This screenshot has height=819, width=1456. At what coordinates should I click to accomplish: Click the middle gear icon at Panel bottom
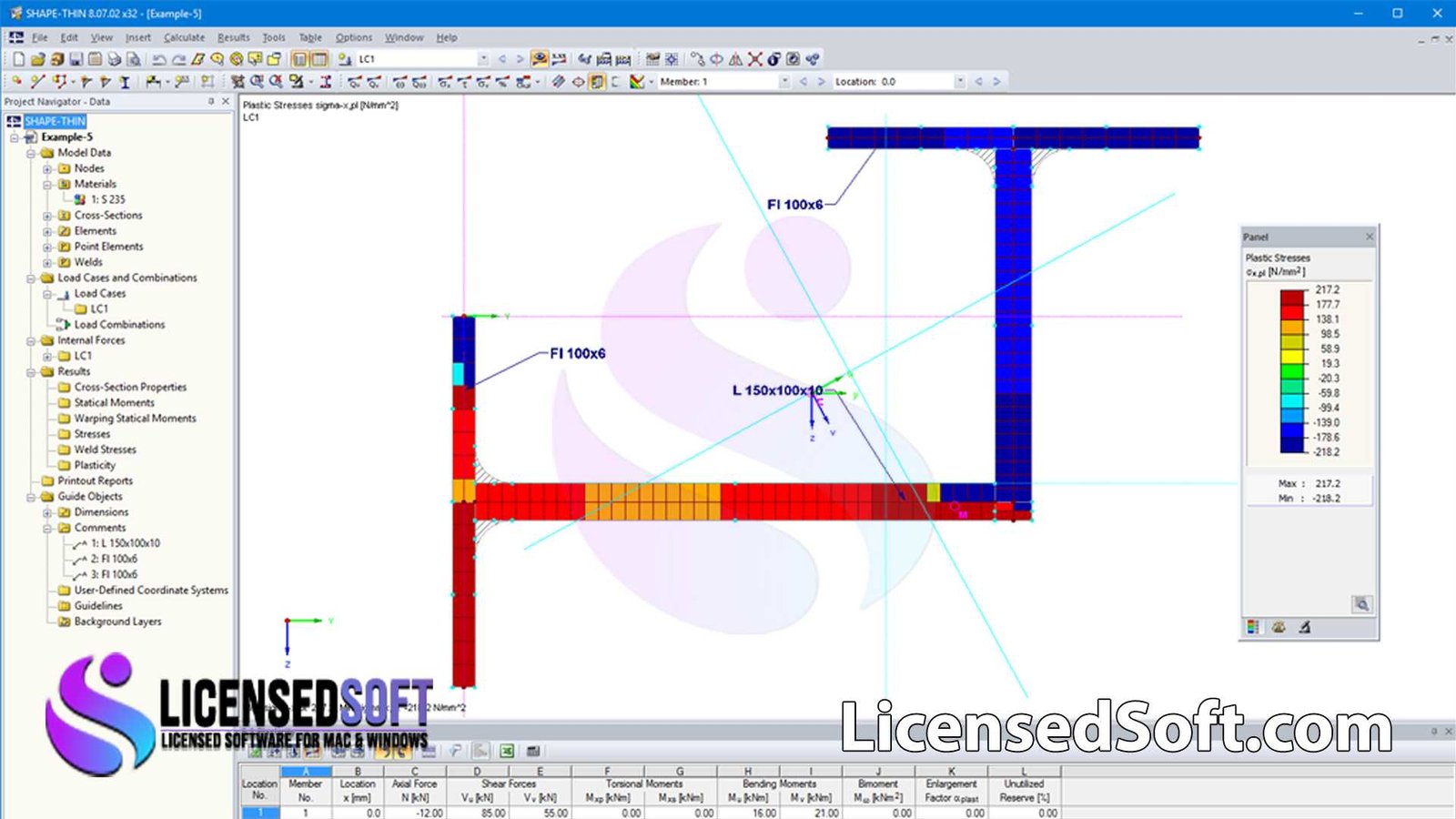click(1279, 627)
